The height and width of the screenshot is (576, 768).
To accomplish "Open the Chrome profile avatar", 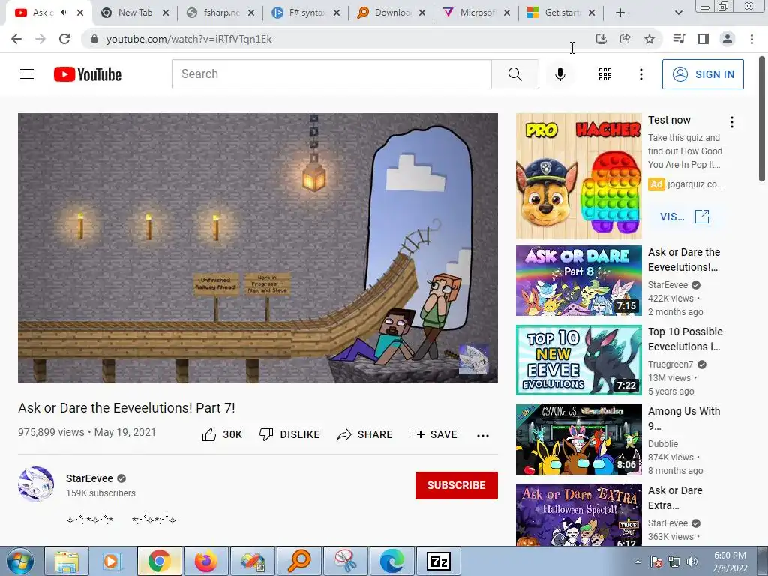I will [x=727, y=39].
